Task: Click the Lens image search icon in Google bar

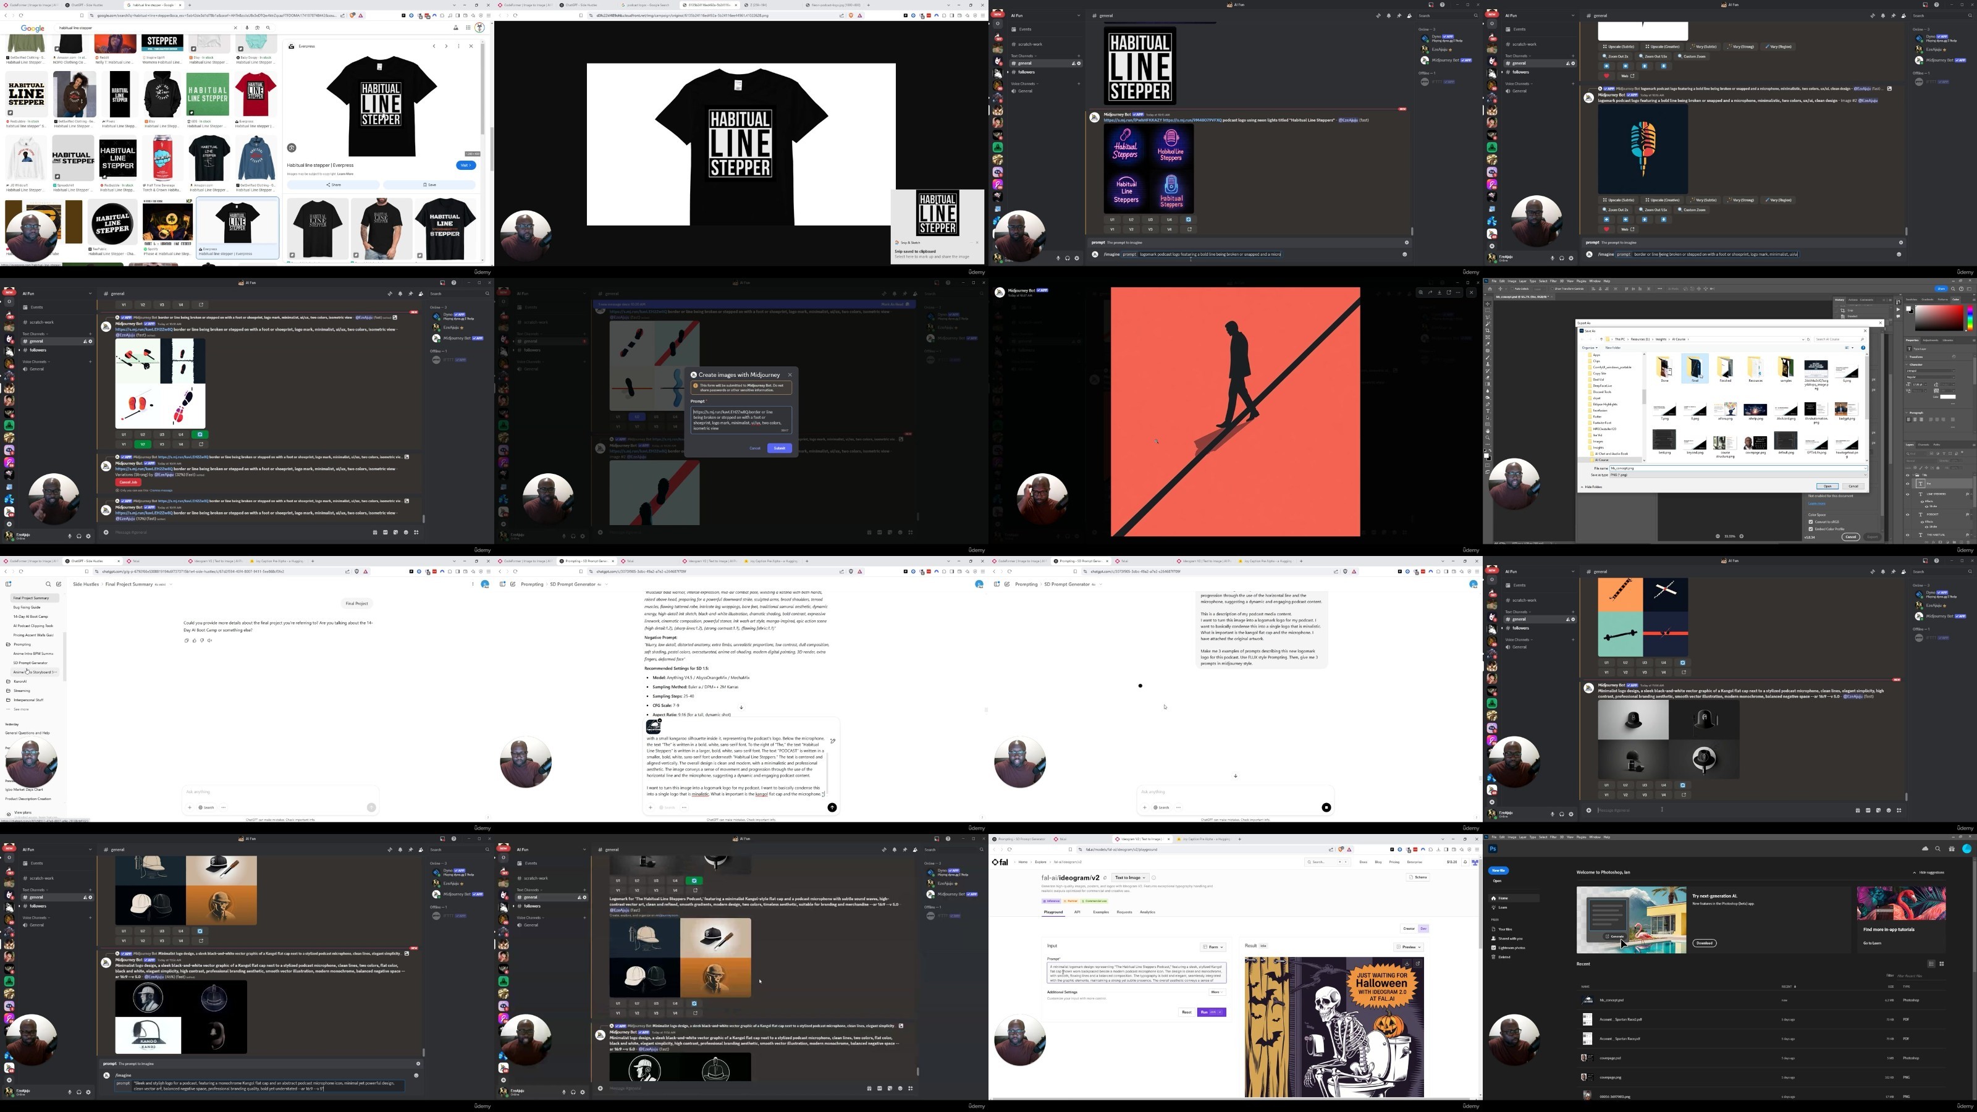Action: [x=257, y=28]
